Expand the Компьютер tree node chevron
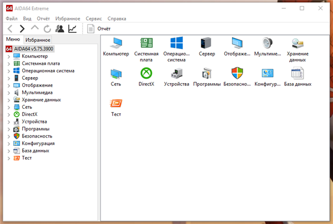Screen dimensions: 333x224 click(8, 57)
